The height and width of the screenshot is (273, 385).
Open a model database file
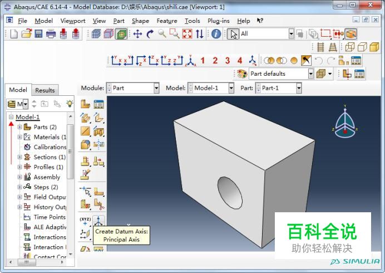pos(27,33)
